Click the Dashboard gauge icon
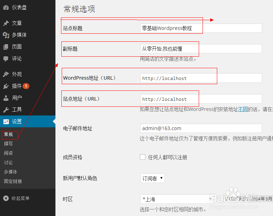273x216 pixels. 6,8
